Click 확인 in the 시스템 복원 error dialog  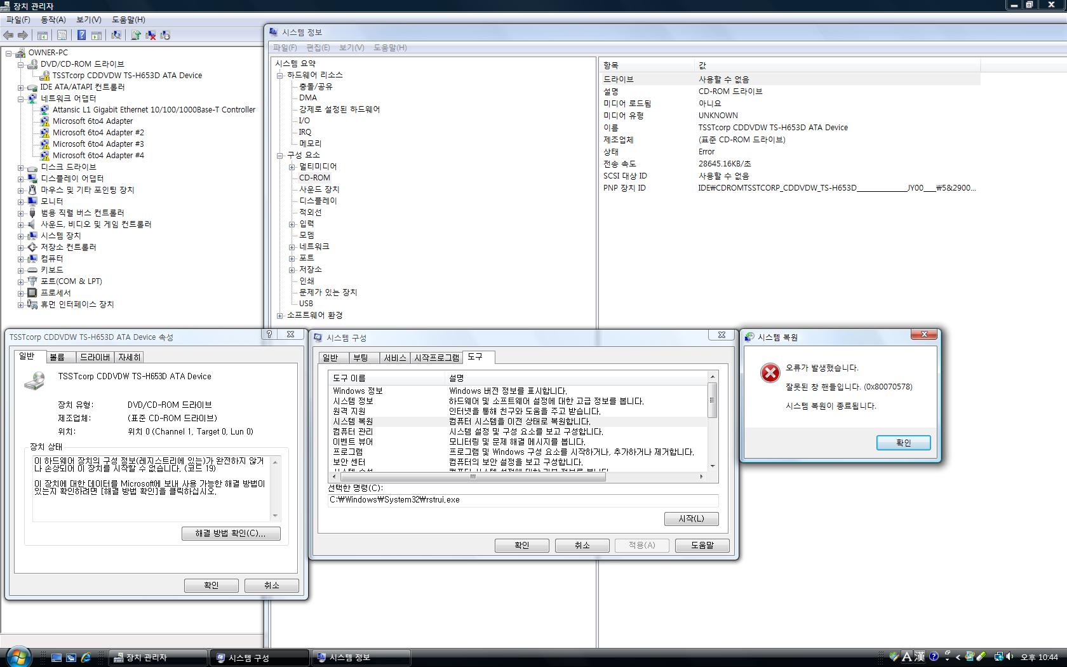click(x=903, y=443)
